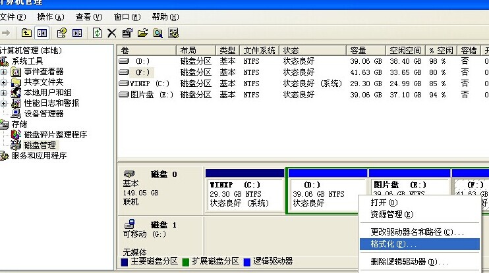Click the 38.40 GB free space cell
Screen dimensions: 489x273
coord(405,61)
